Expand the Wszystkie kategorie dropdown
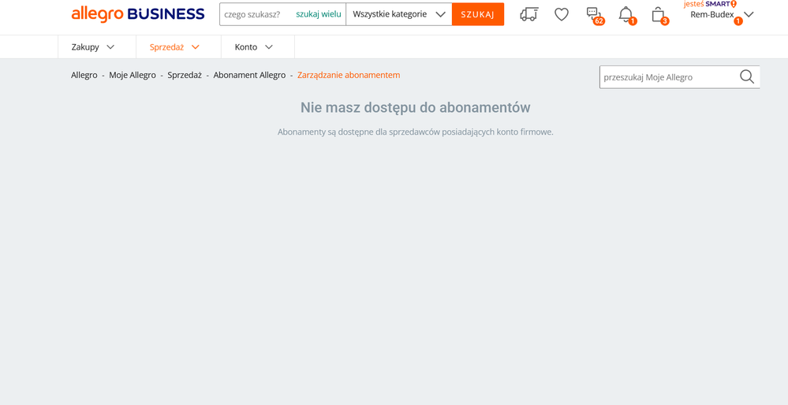Image resolution: width=788 pixels, height=405 pixels. point(398,14)
